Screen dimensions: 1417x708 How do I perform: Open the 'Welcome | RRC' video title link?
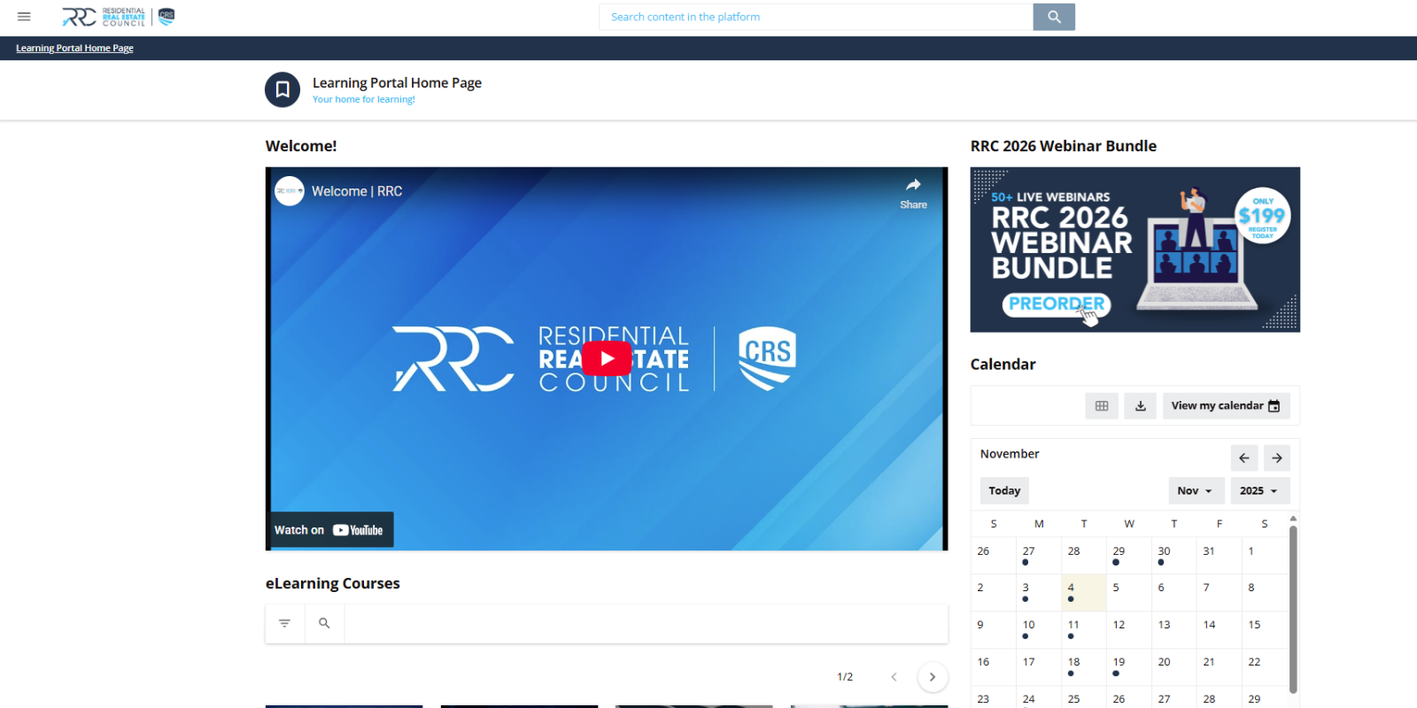point(357,191)
